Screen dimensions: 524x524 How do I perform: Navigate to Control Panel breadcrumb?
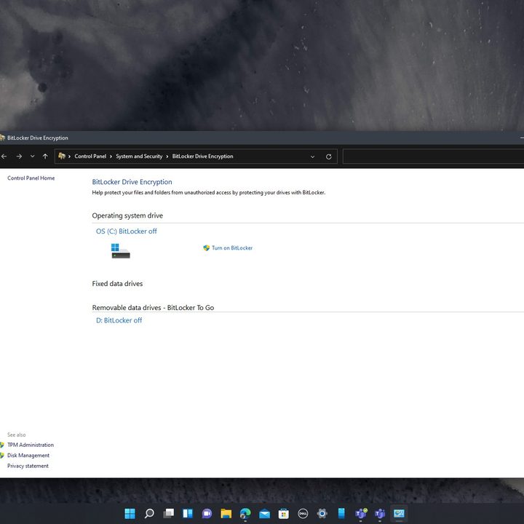(90, 156)
